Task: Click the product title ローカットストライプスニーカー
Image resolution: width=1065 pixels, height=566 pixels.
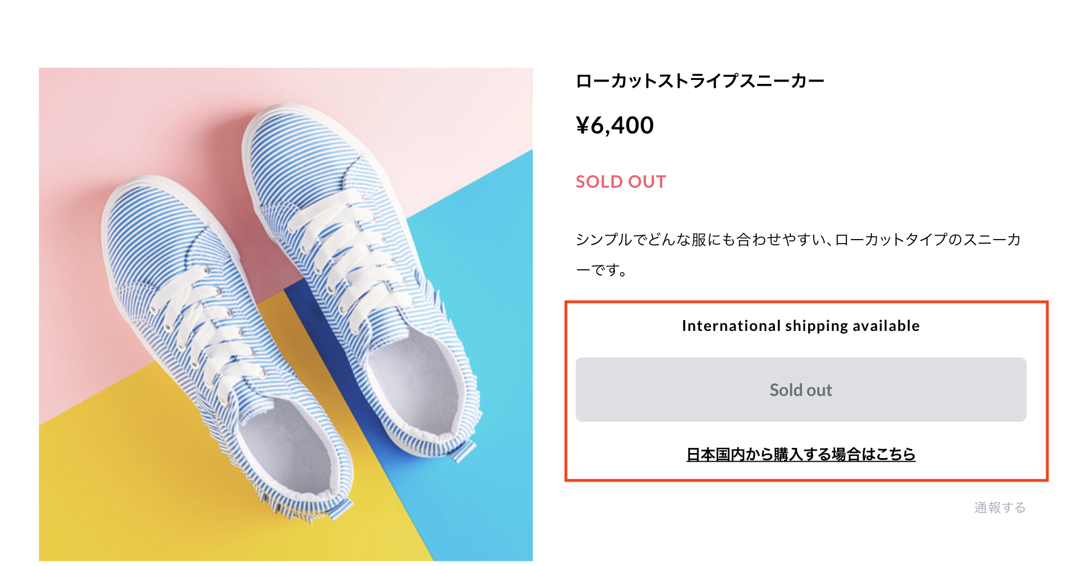Action: tap(700, 81)
